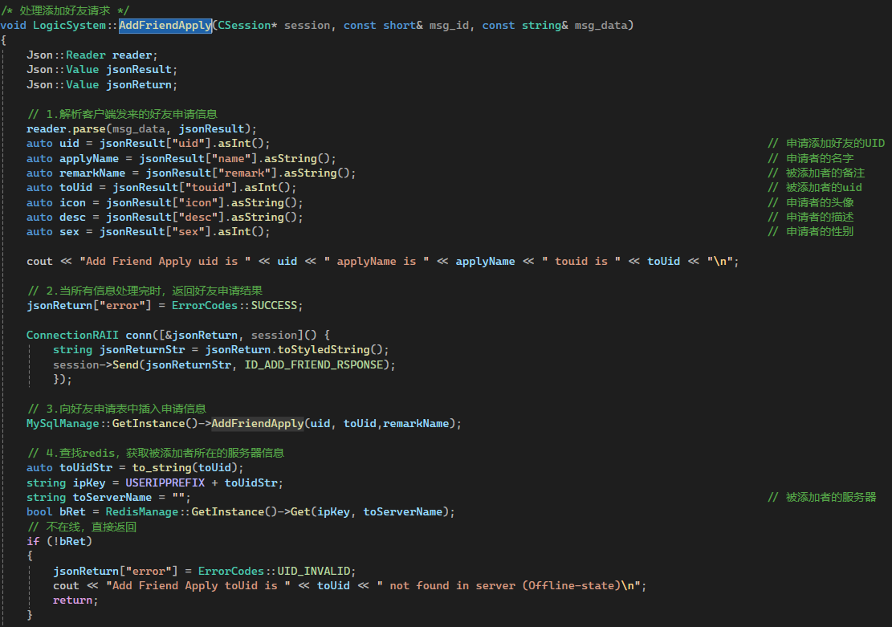Click toServerName in its string declaration
Screen dimensions: 892x627
click(112, 497)
